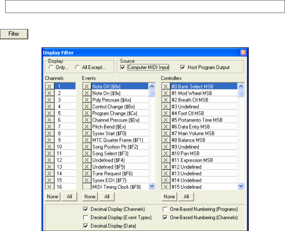
Task: Toggle the X mark for channel 5
Action: tap(49, 113)
